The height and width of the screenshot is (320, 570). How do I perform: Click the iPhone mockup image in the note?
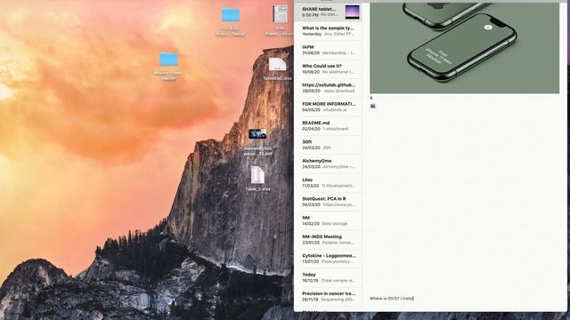coord(464,48)
